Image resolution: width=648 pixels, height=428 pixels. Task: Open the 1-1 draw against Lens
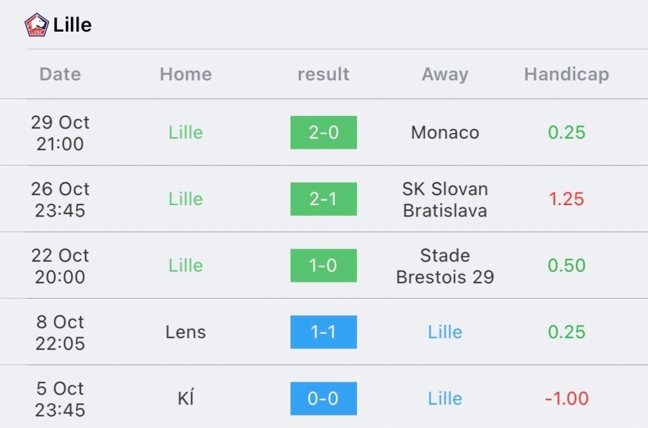click(323, 332)
